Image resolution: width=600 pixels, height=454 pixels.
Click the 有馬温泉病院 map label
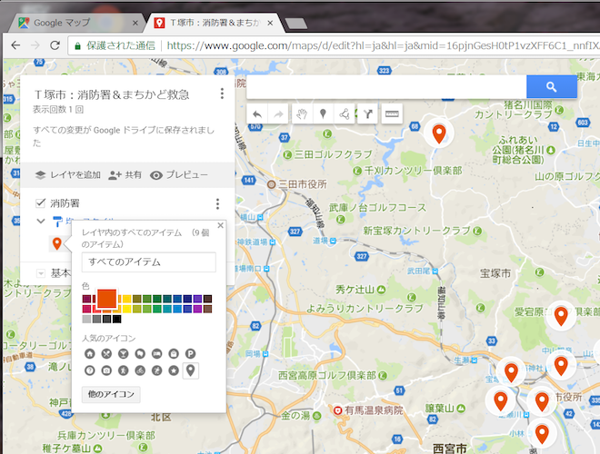[x=374, y=410]
